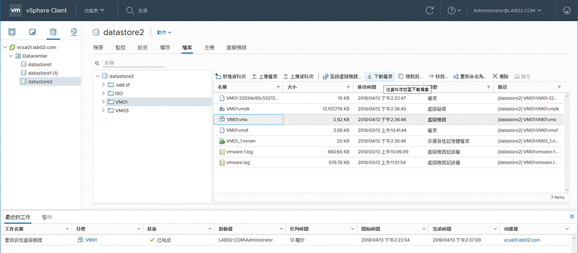Image resolution: width=578 pixels, height=253 pixels.
Task: Select the VM01.vmx file row
Action: click(388, 120)
